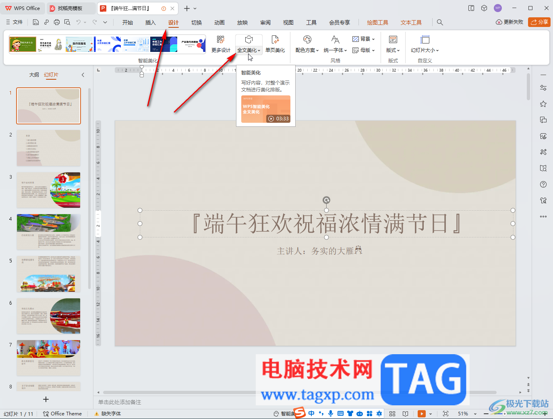The image size is (553, 419).
Task: Open the 文件 file menu
Action: pyautogui.click(x=14, y=23)
